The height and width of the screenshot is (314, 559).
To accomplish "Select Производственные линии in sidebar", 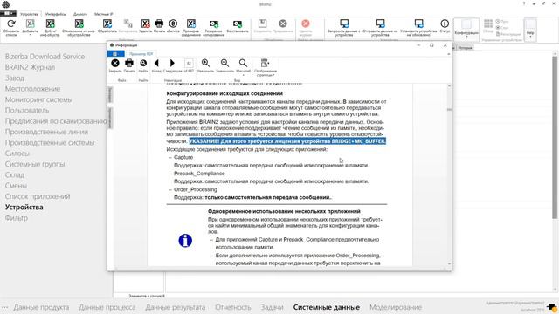I will tap(46, 132).
